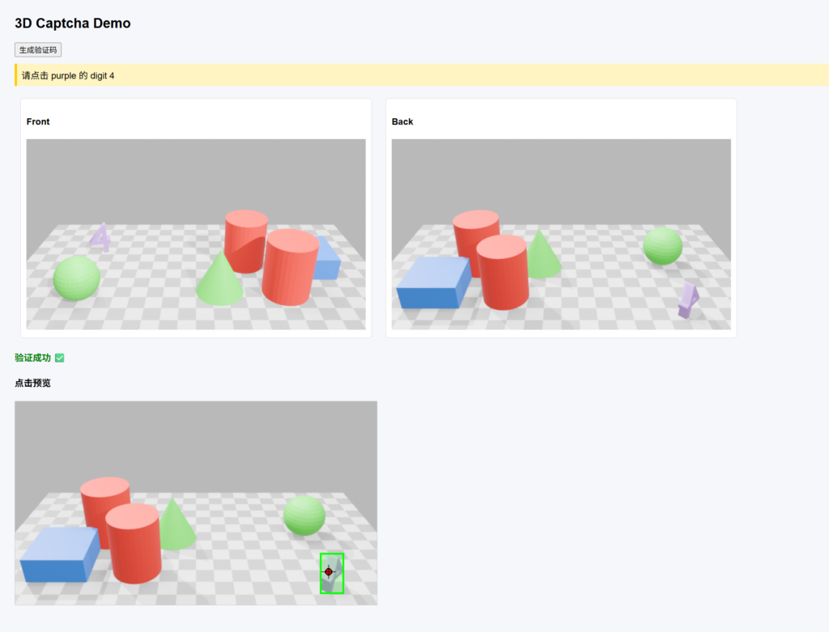Screen dimensions: 829x632
Task: Select the green cone in Front view
Action: (219, 280)
